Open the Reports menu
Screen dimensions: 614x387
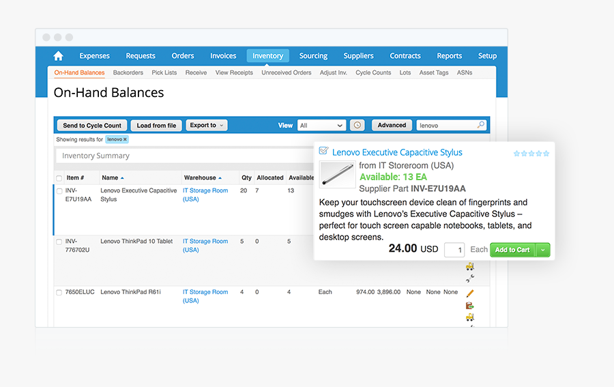pyautogui.click(x=449, y=55)
